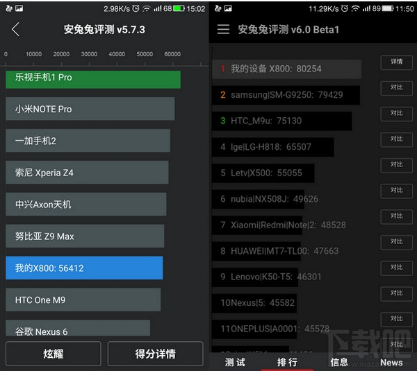
Task: Tap the Wi-Fi icon in right status bar
Action: pyautogui.click(x=355, y=9)
